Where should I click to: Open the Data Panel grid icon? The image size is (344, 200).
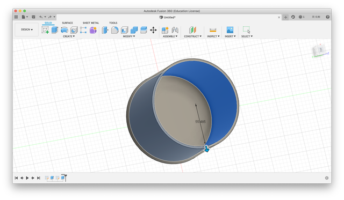tap(16, 17)
